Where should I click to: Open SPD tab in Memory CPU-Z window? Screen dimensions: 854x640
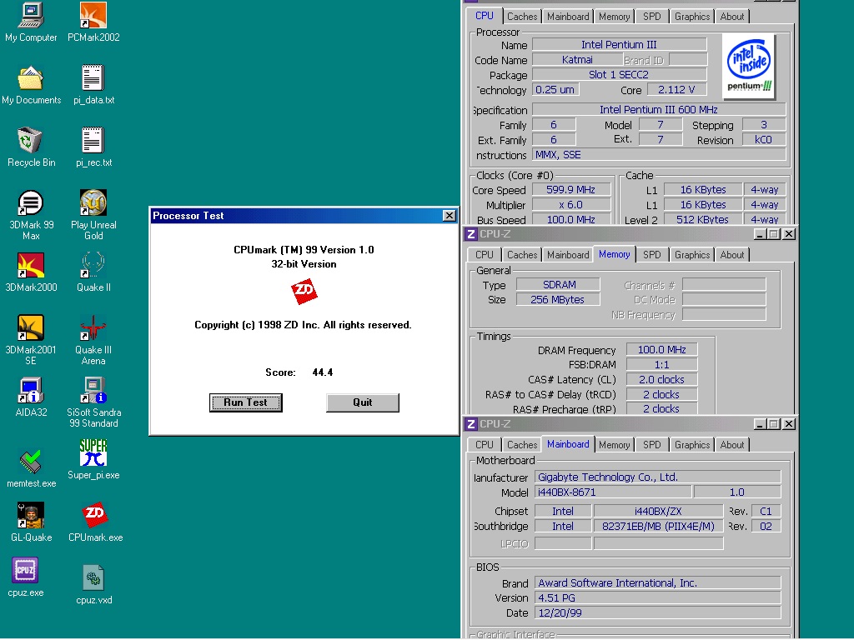click(652, 255)
